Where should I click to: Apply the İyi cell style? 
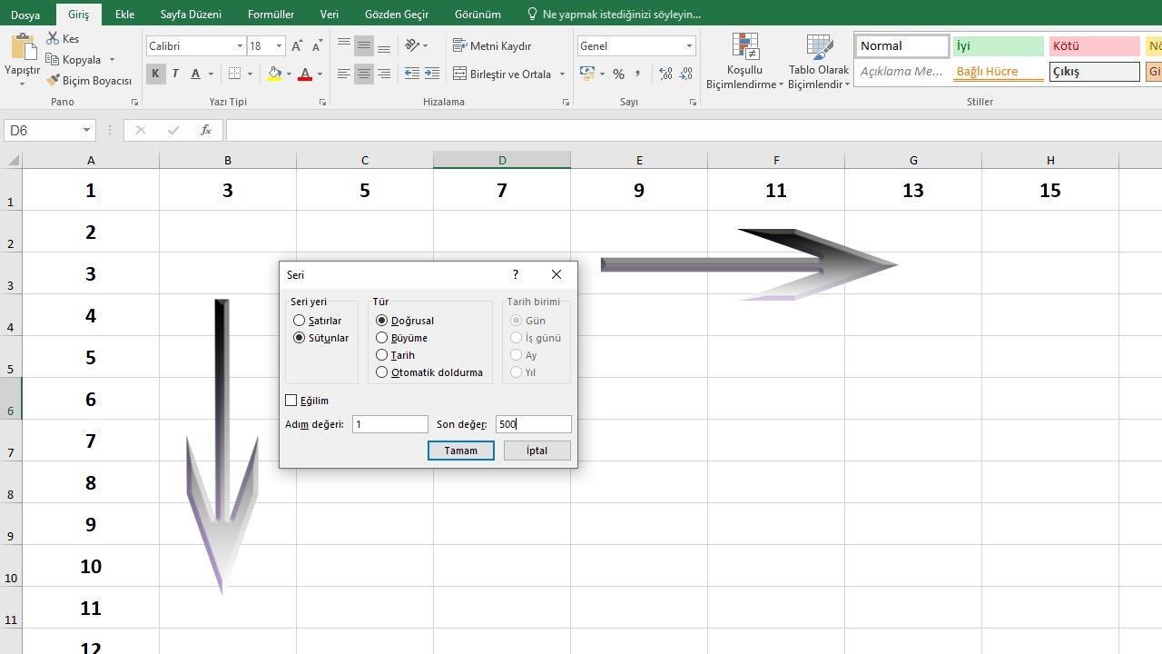999,46
